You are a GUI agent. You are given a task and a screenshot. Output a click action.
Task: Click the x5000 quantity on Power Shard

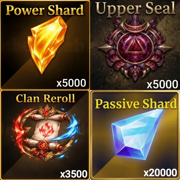(x=71, y=83)
